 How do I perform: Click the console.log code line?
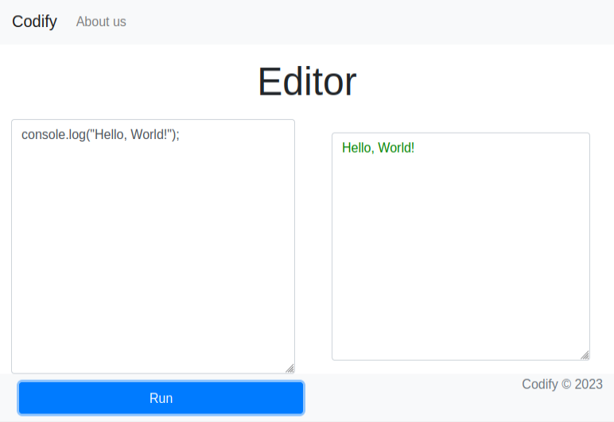tap(100, 134)
